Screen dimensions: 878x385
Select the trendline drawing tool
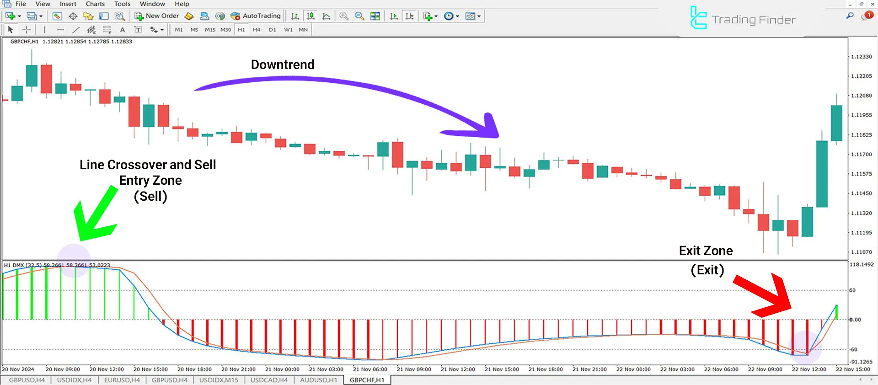pos(76,30)
